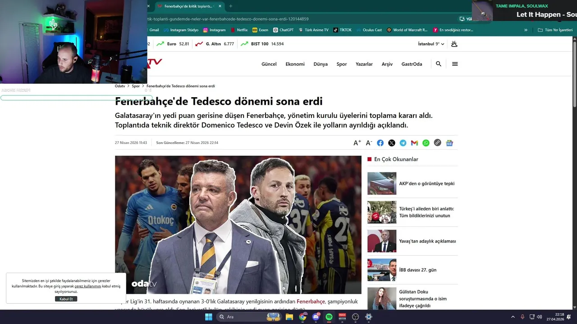Share the article on WhatsApp
The width and height of the screenshot is (577, 324).
(426, 143)
